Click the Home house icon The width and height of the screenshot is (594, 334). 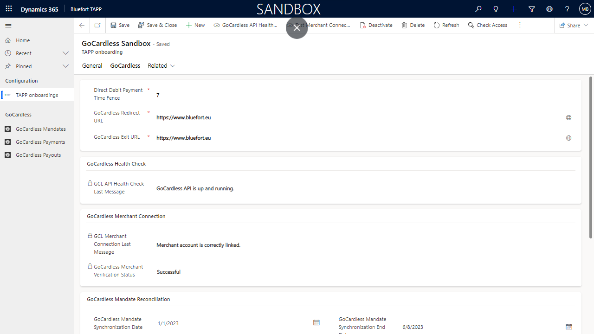coord(8,40)
